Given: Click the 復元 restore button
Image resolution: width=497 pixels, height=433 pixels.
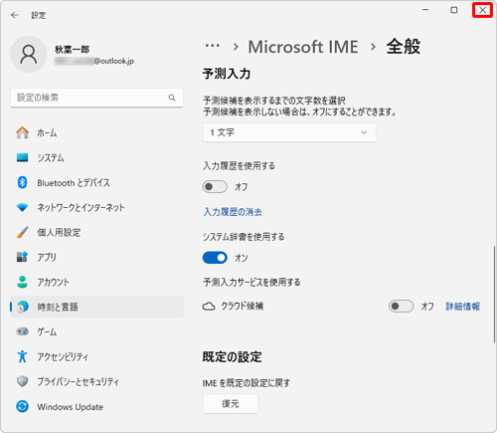Looking at the screenshot, I should [x=231, y=404].
